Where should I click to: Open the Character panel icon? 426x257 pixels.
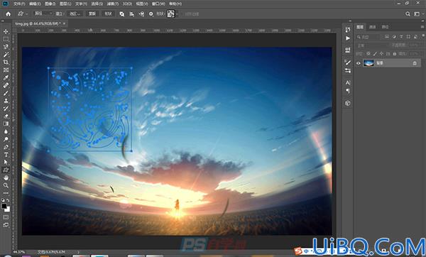348,82
